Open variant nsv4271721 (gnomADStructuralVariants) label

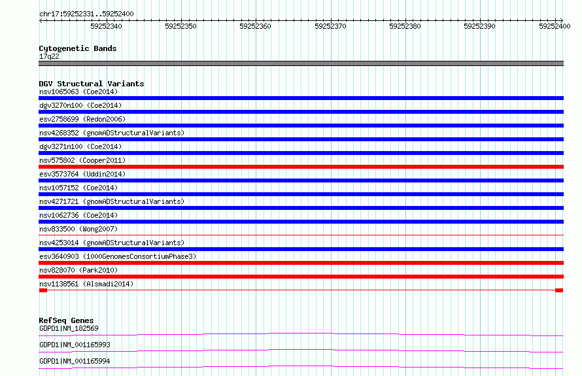112,201
